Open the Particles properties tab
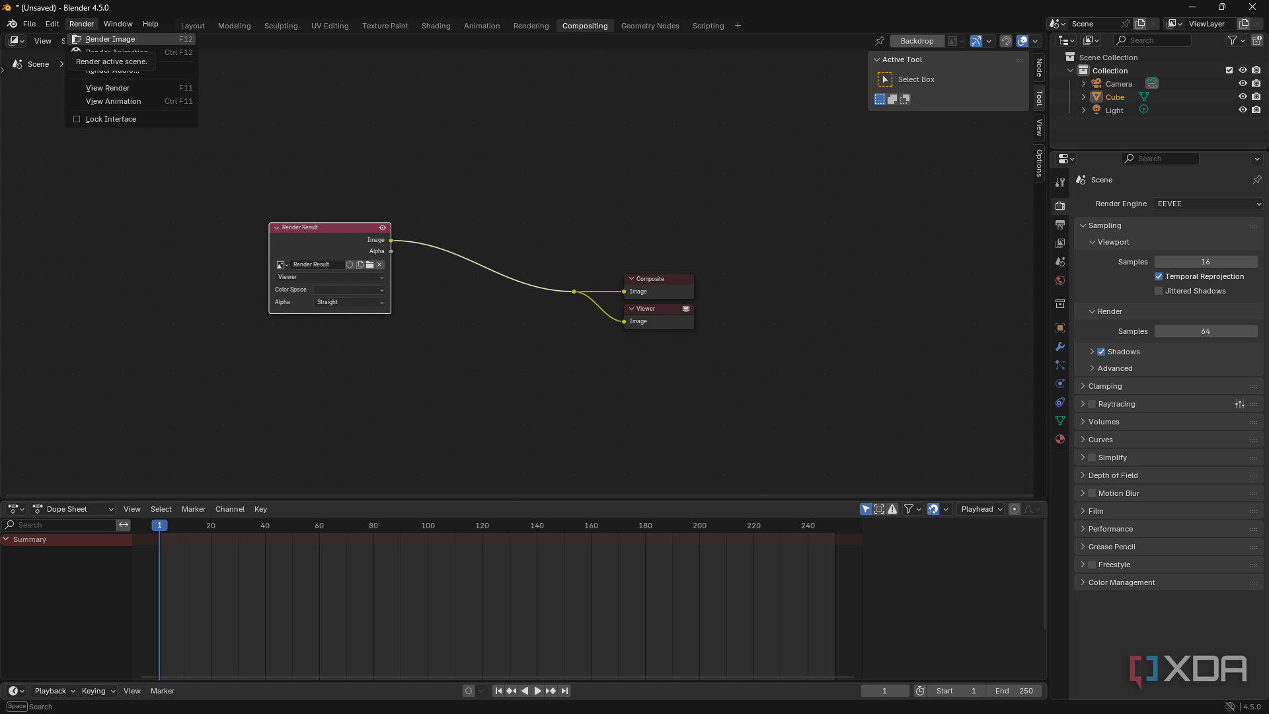The image size is (1269, 714). (1060, 365)
